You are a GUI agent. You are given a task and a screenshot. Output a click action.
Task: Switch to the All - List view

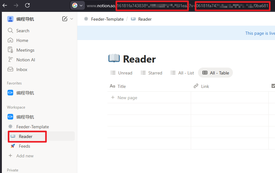coord(182,73)
